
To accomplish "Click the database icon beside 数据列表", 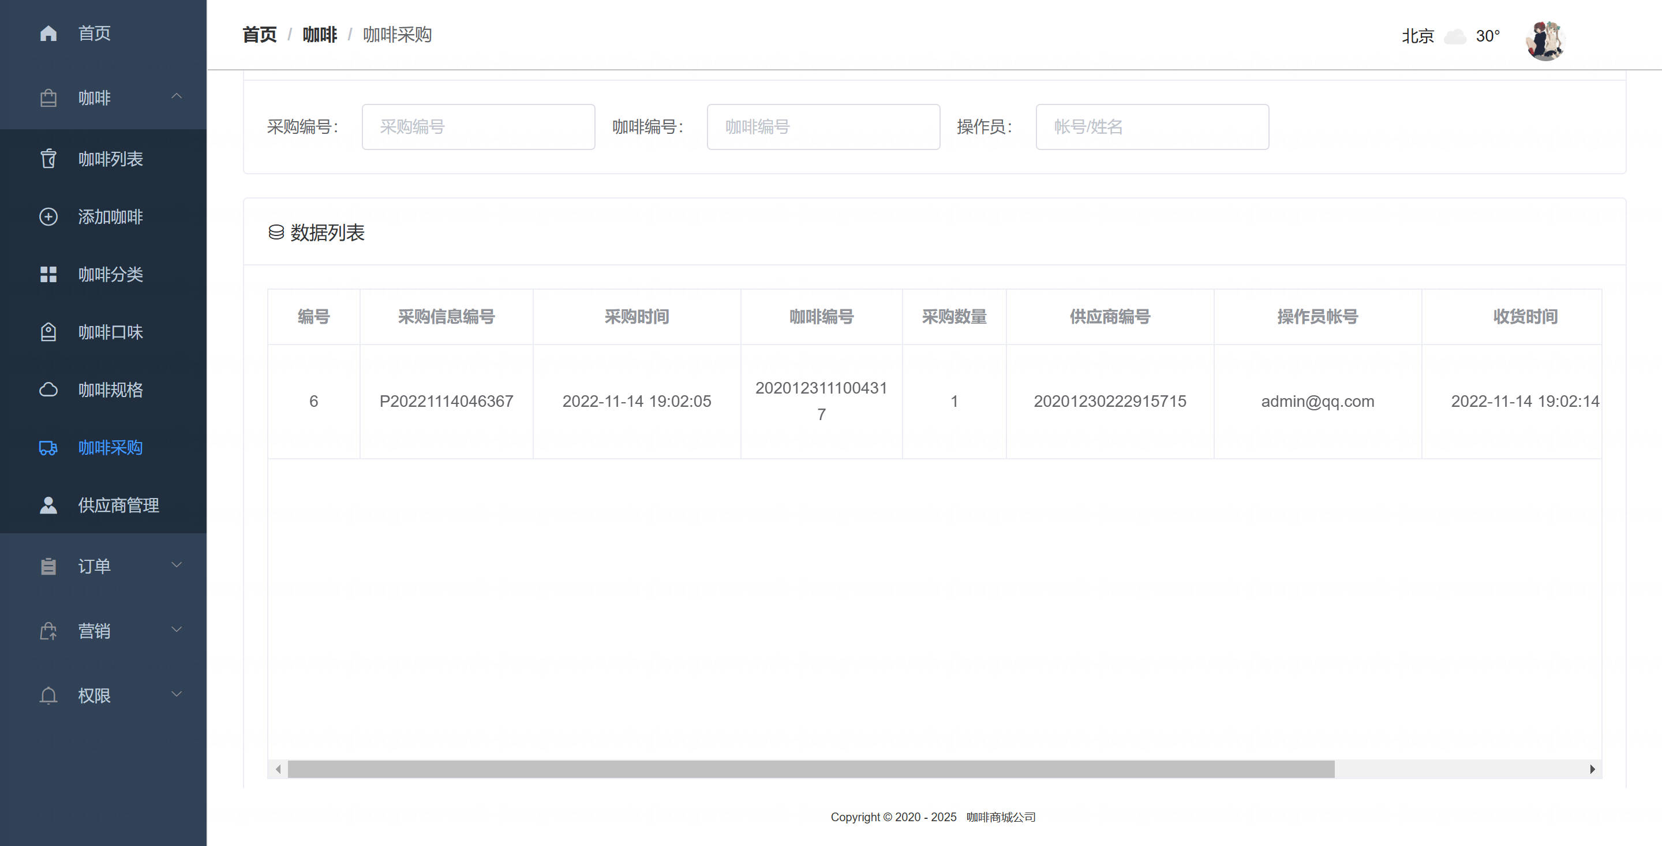I will pos(276,233).
